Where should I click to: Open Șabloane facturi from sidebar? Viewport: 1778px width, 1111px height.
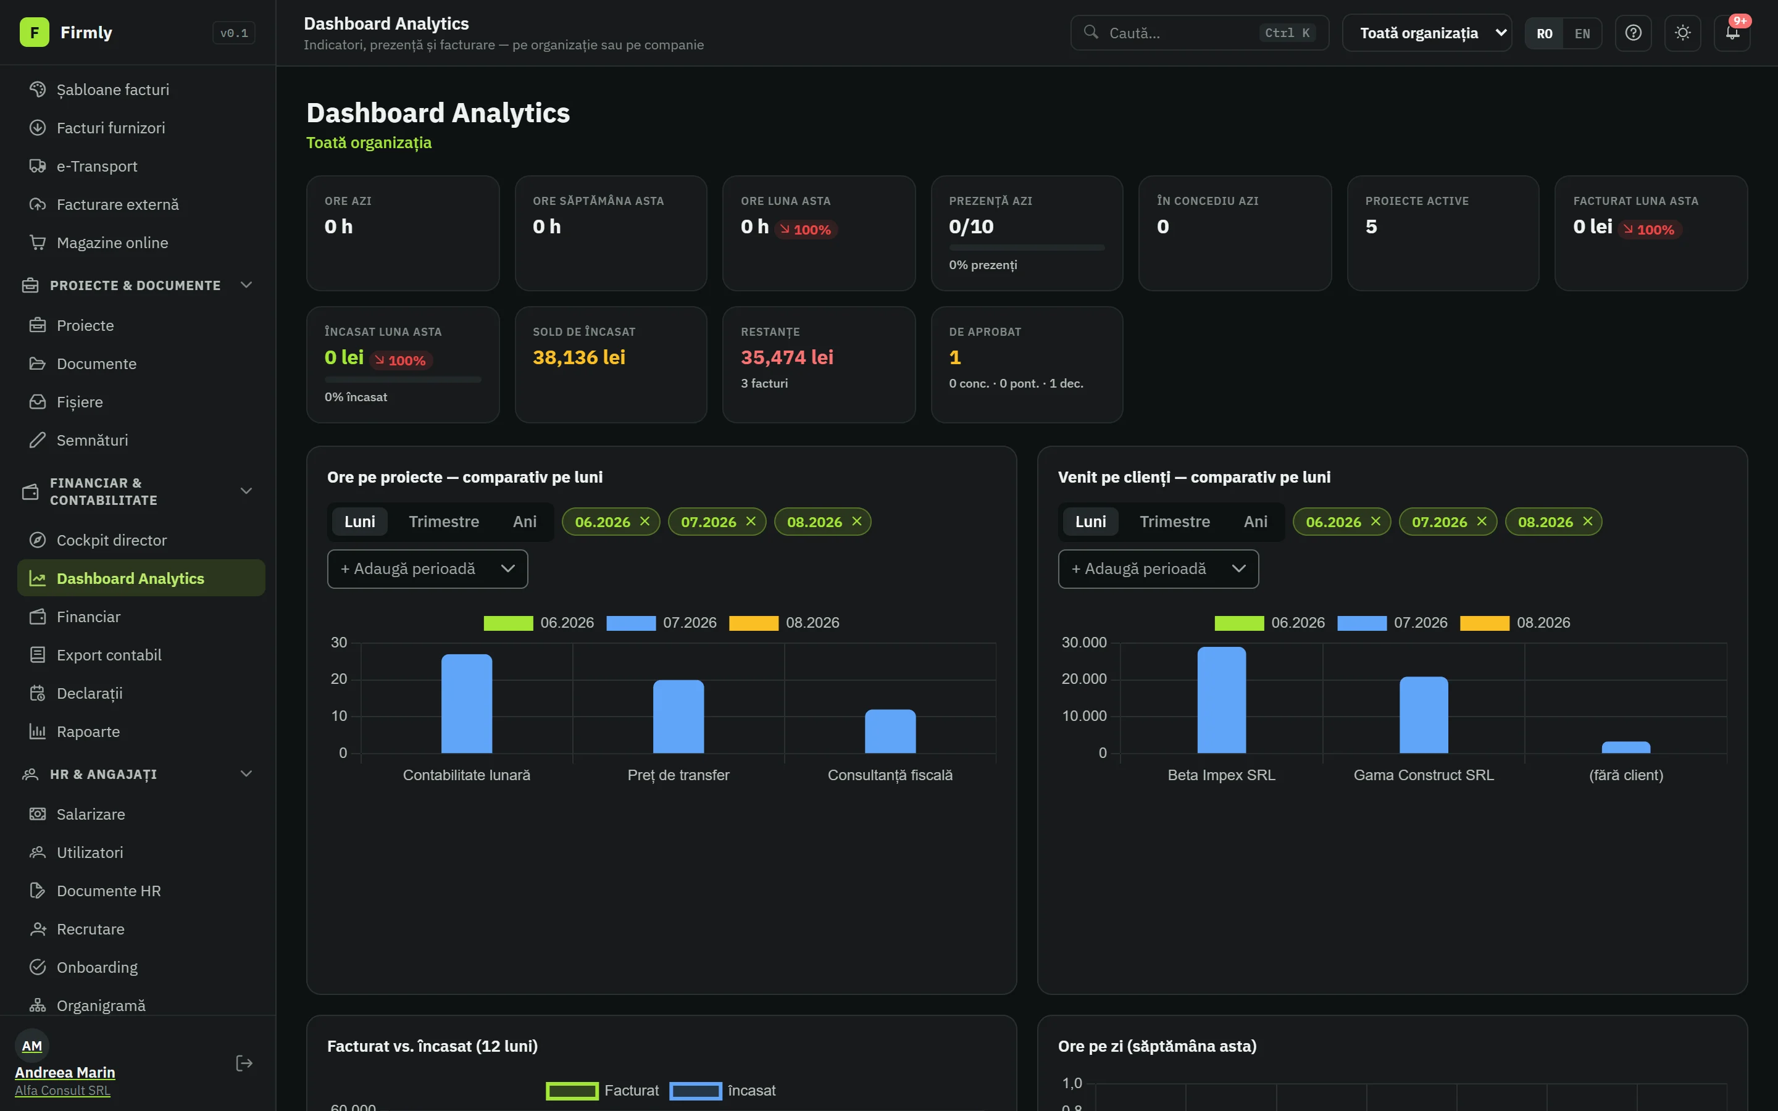click(141, 89)
